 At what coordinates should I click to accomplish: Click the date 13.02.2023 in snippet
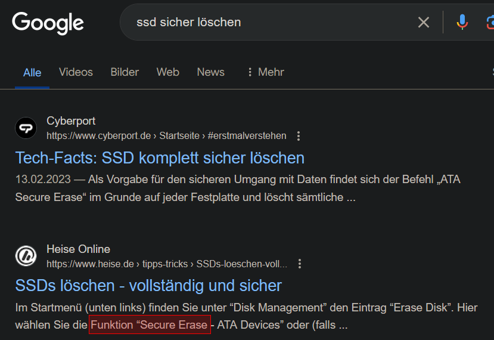coord(43,180)
